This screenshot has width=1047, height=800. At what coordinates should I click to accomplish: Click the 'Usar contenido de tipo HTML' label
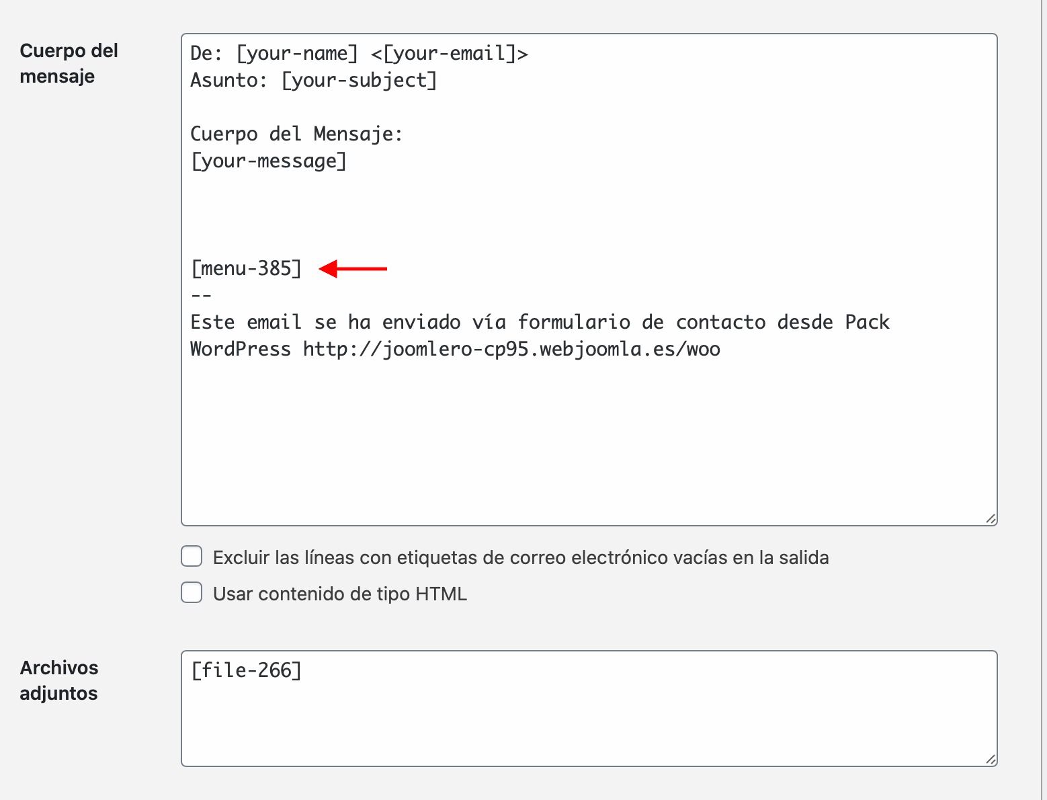coord(340,594)
